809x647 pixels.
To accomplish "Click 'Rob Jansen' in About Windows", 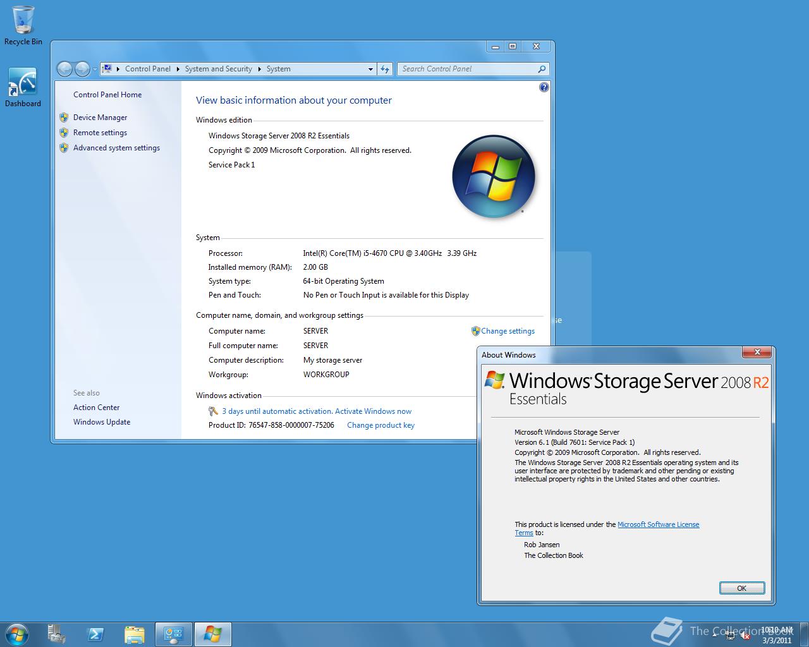I will coord(542,545).
